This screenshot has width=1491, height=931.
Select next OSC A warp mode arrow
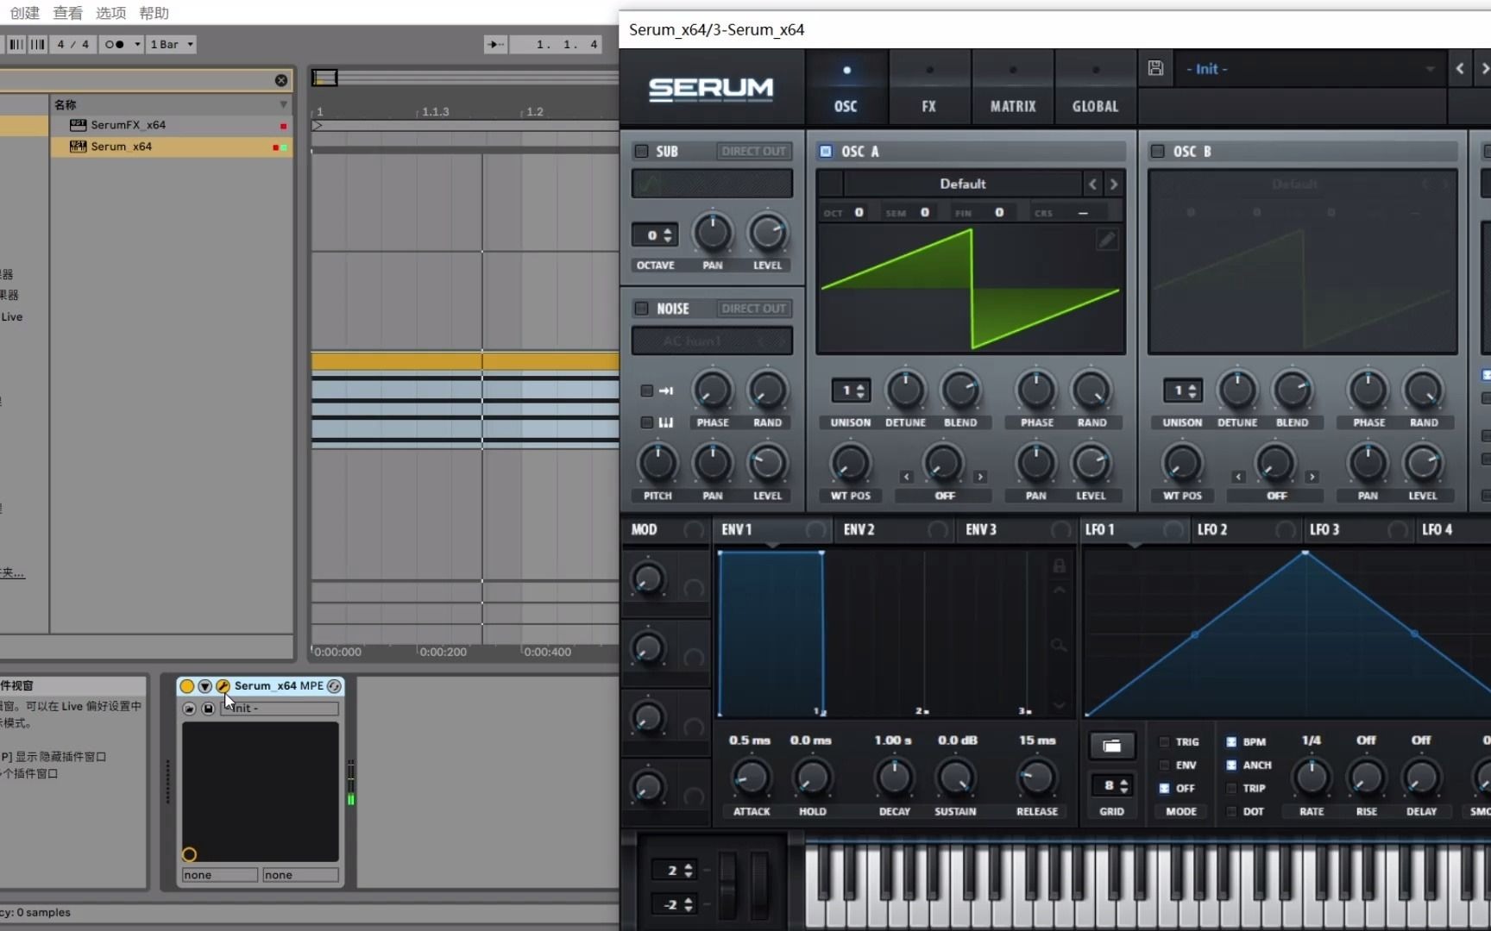(980, 477)
